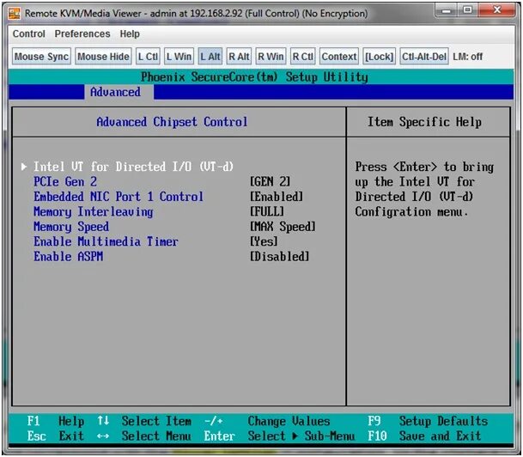
Task: Click the Mouse Hide button
Action: [103, 57]
